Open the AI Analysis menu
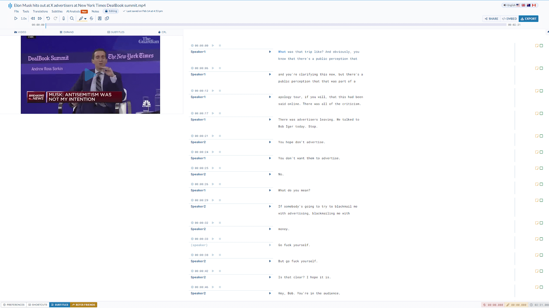The height and width of the screenshot is (308, 549). pyautogui.click(x=73, y=11)
